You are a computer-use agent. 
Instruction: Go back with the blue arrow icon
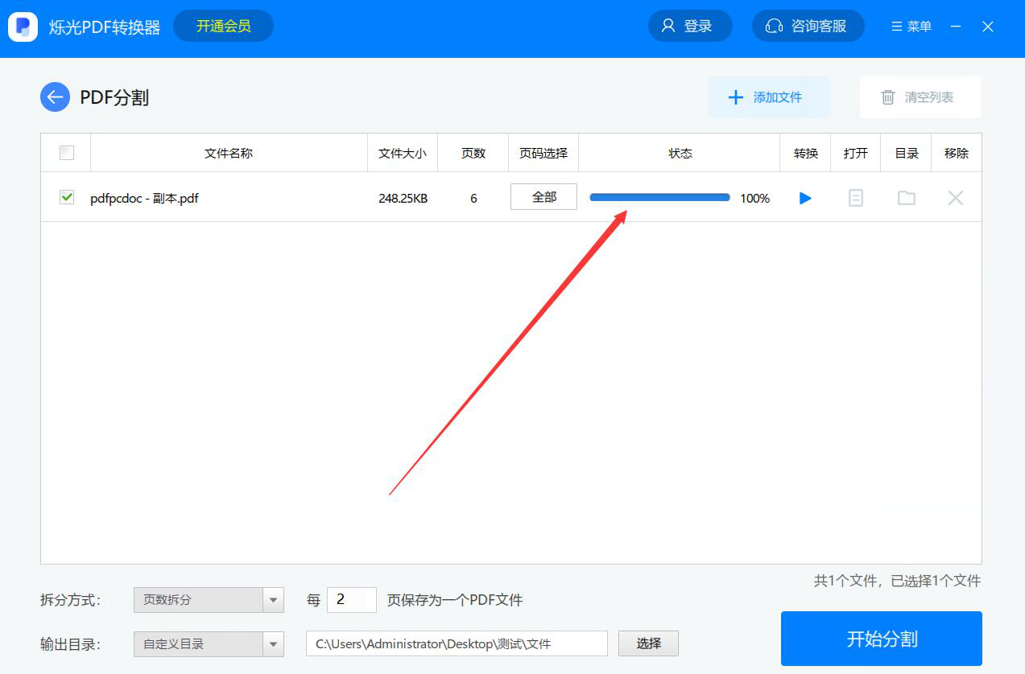coord(55,97)
